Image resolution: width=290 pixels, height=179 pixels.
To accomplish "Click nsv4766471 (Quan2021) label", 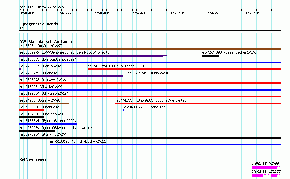I will pyautogui.click(x=40, y=73).
